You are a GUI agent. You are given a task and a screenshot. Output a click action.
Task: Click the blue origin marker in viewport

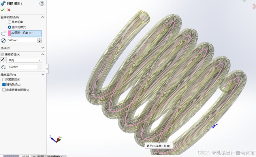(x=215, y=126)
